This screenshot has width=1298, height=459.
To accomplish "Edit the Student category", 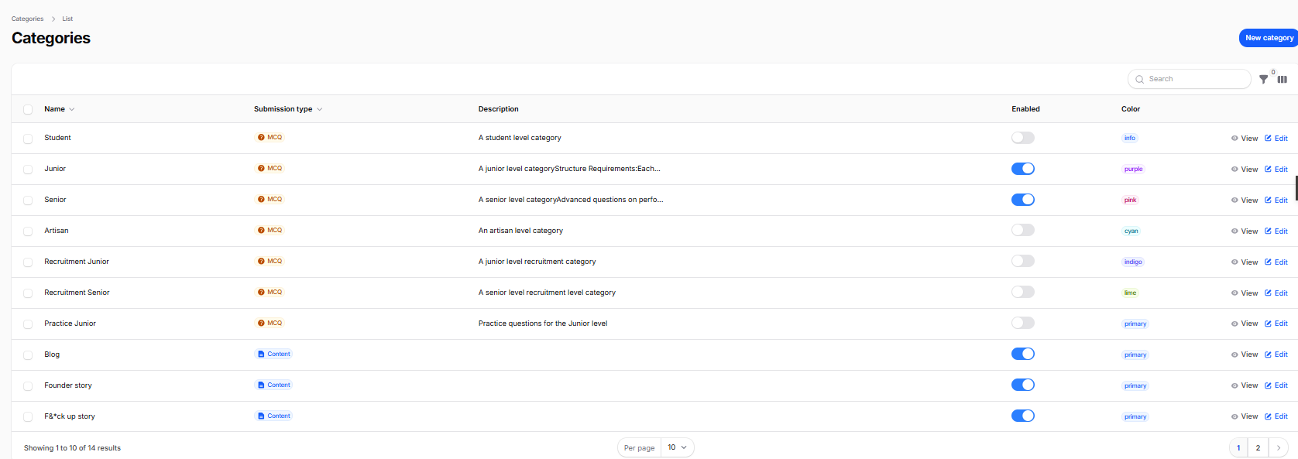I will pos(1276,138).
